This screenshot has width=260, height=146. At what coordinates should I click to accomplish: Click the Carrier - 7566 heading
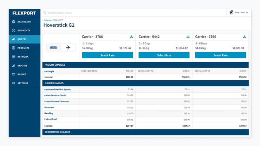(206, 37)
